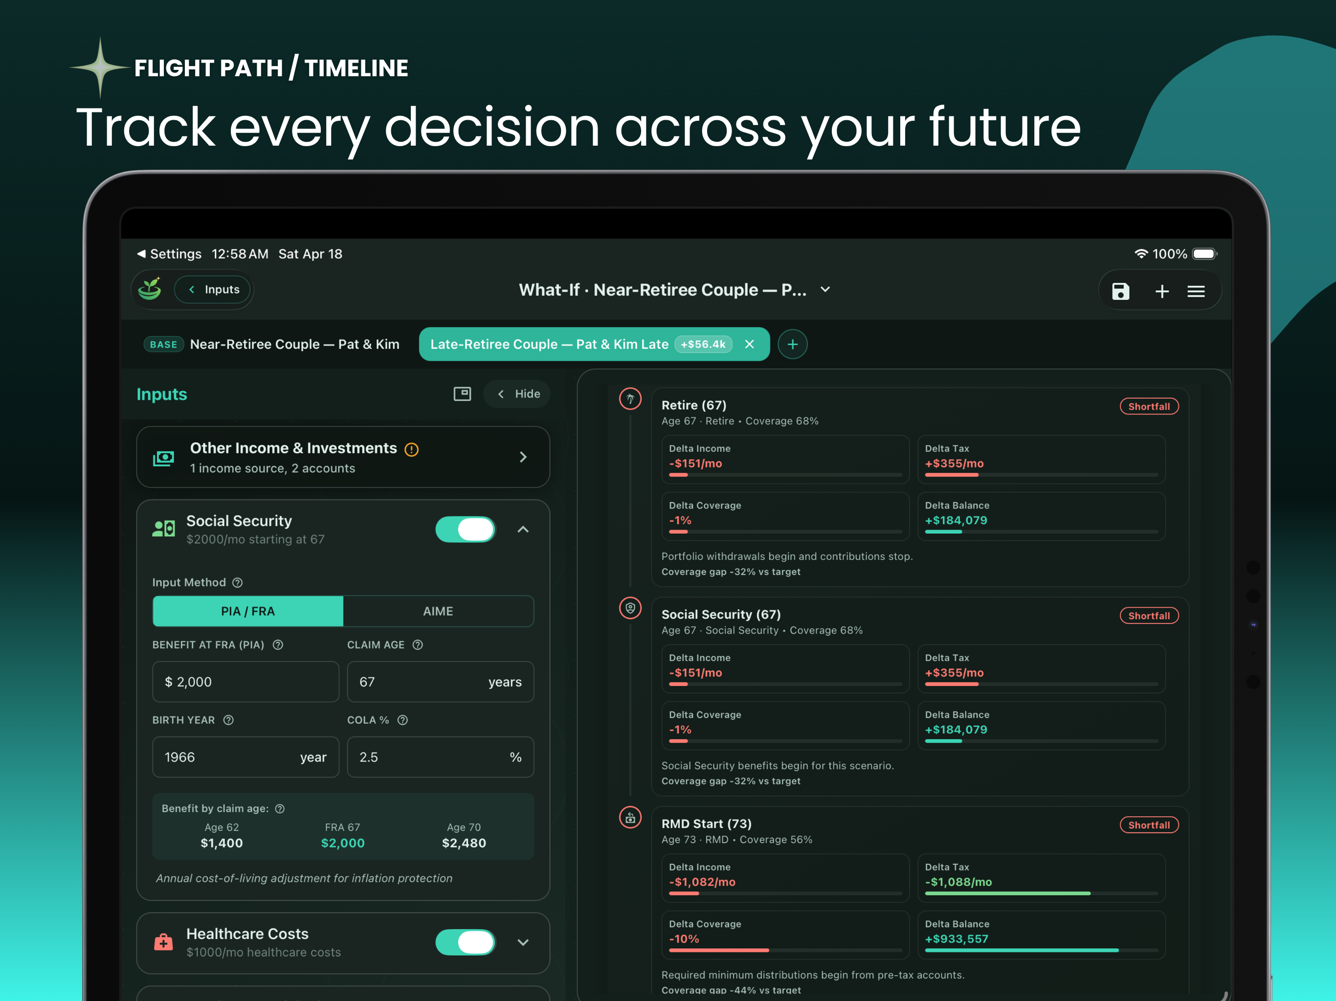Click the Wi-Fi status icon

coord(1140,254)
